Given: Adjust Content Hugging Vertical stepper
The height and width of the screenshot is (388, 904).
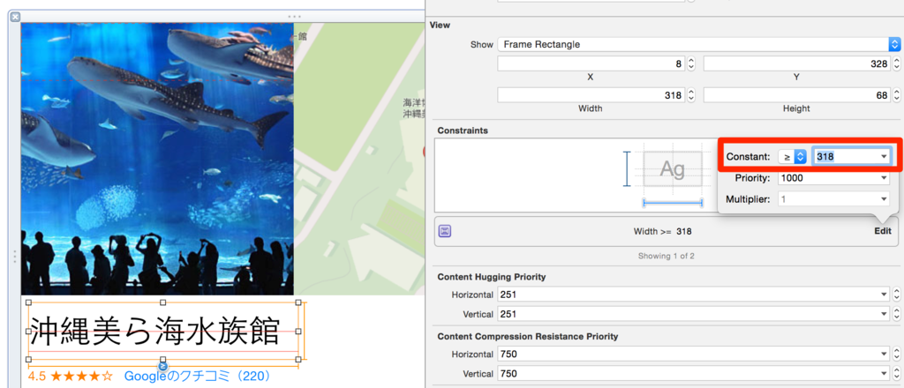Looking at the screenshot, I should [x=896, y=314].
